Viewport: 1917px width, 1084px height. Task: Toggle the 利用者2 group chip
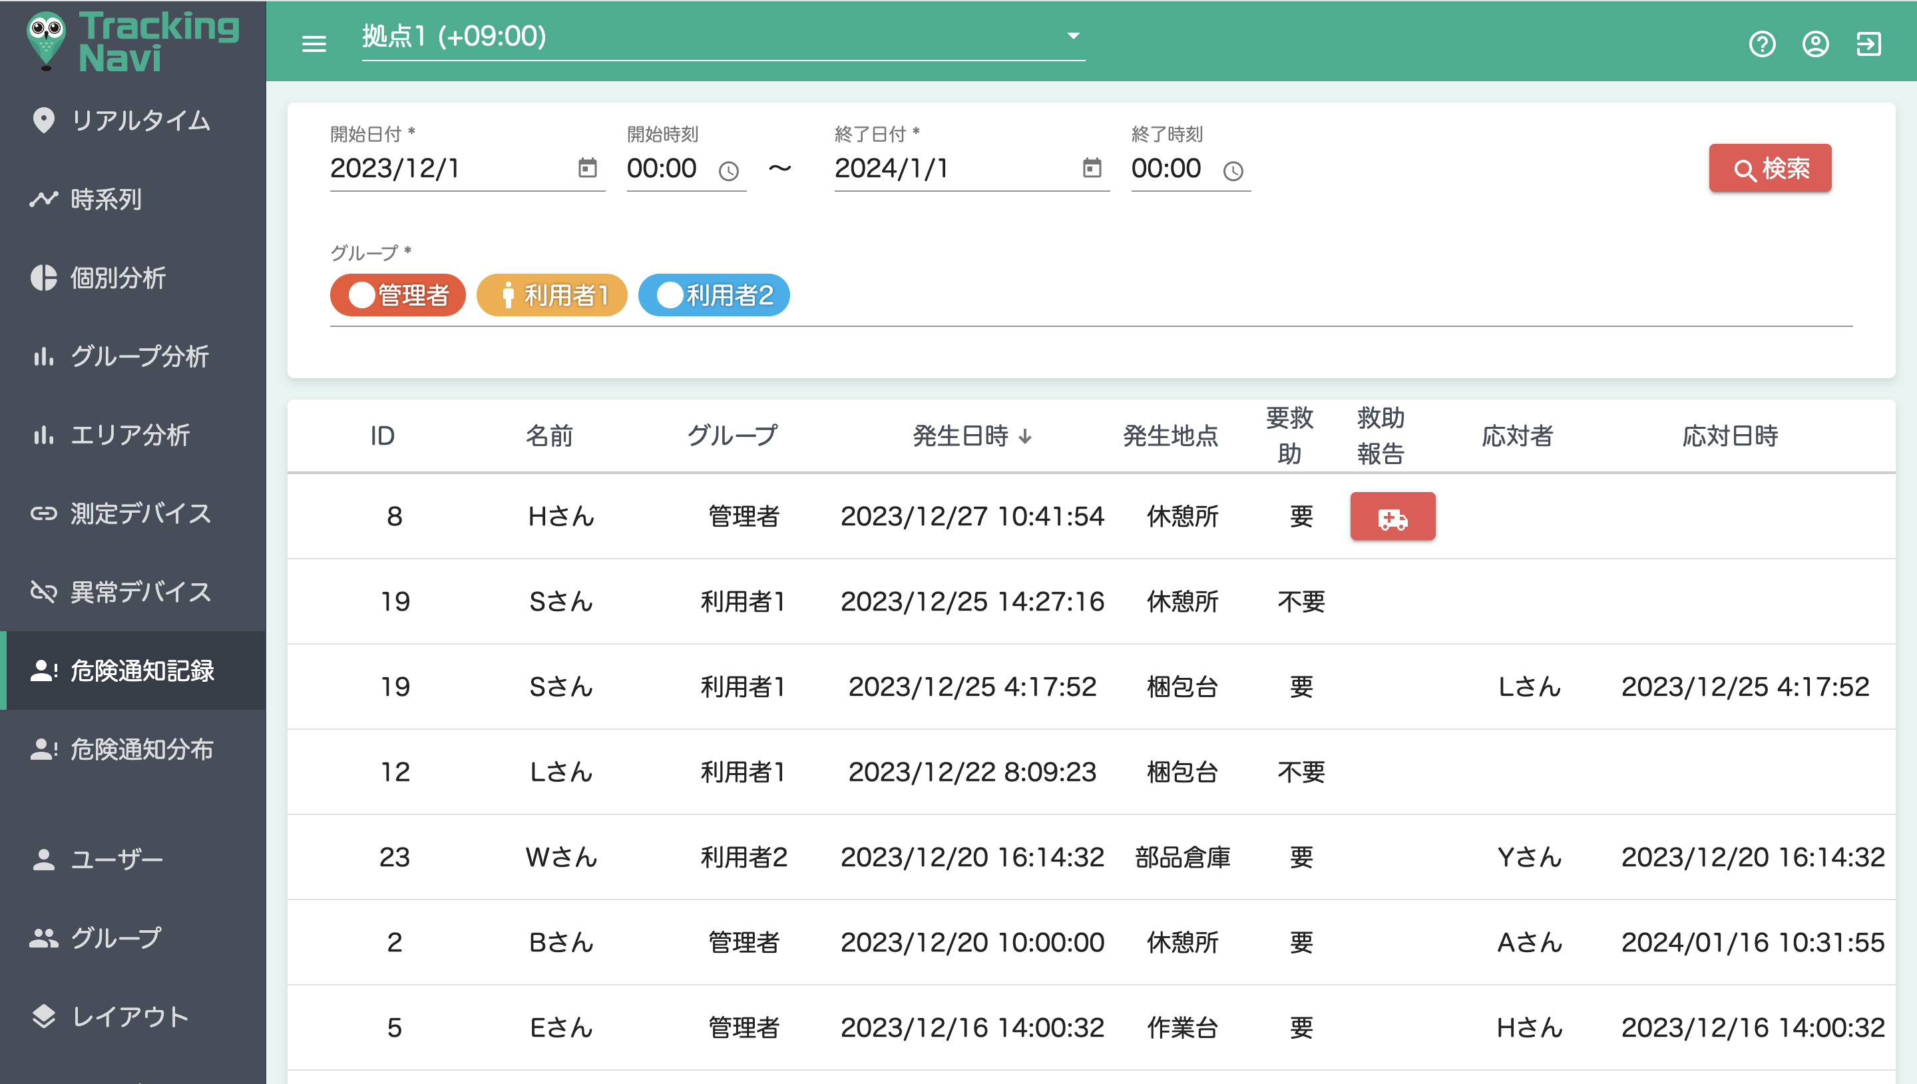(x=714, y=295)
